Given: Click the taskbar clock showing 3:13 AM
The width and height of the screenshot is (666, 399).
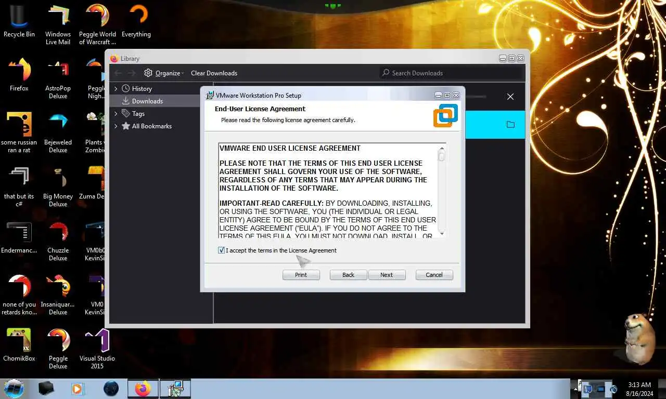Looking at the screenshot, I should (x=639, y=389).
